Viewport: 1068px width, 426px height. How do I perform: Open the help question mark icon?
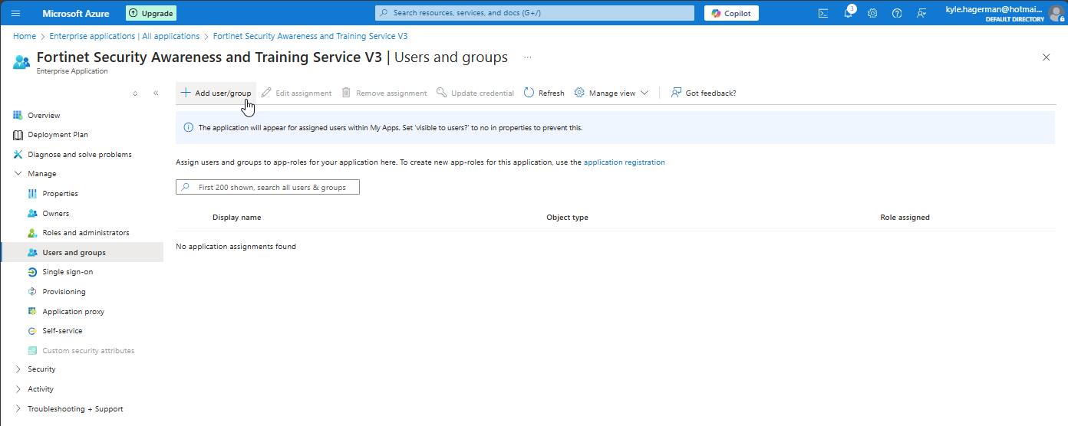897,13
